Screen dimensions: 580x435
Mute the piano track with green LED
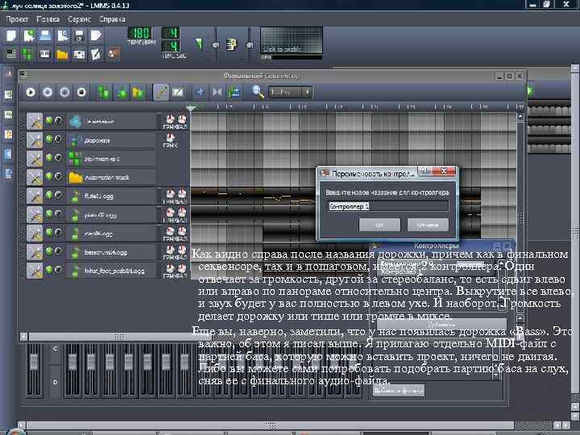pos(49,214)
